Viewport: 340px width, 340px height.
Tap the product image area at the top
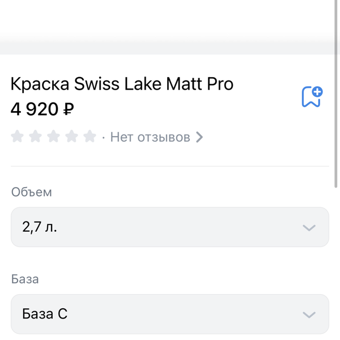coord(170,25)
